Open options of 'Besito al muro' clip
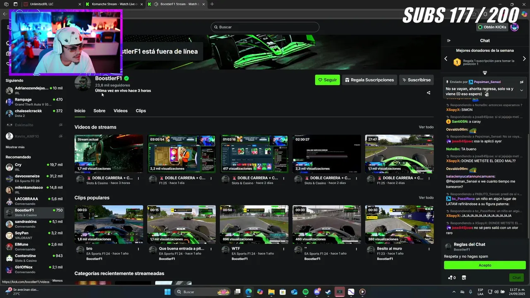This screenshot has height=298, width=530. click(429, 249)
